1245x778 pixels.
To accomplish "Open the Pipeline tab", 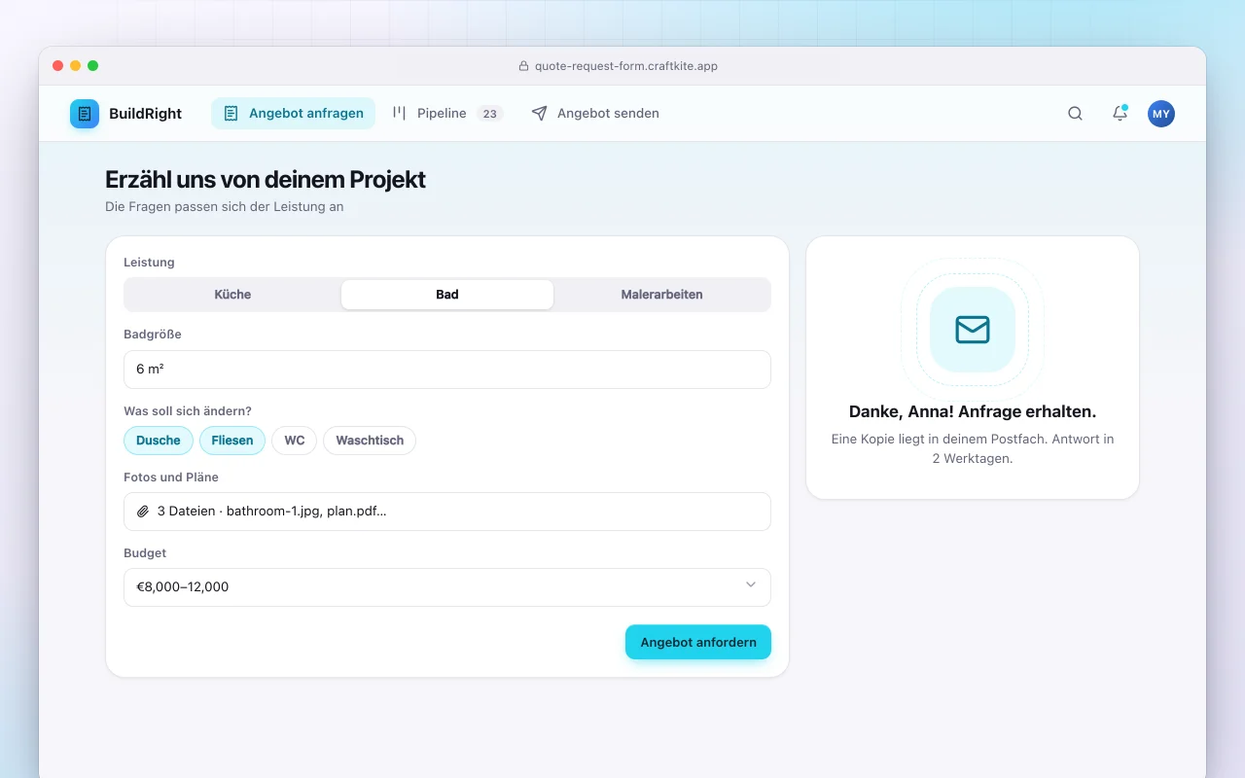I will click(447, 114).
